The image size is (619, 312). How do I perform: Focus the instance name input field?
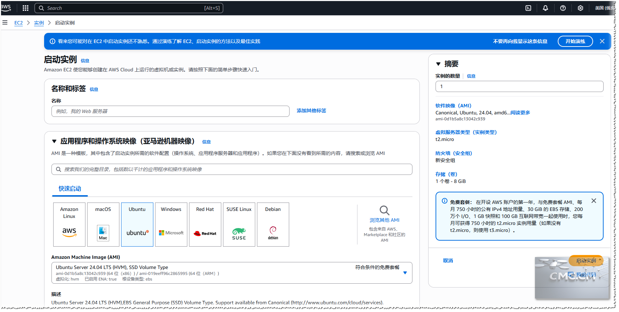tap(171, 111)
